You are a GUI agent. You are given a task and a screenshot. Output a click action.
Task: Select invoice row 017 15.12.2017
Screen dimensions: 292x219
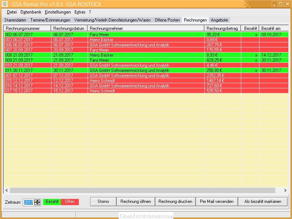[x=146, y=91]
